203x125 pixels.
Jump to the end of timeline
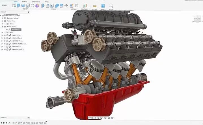9,123
